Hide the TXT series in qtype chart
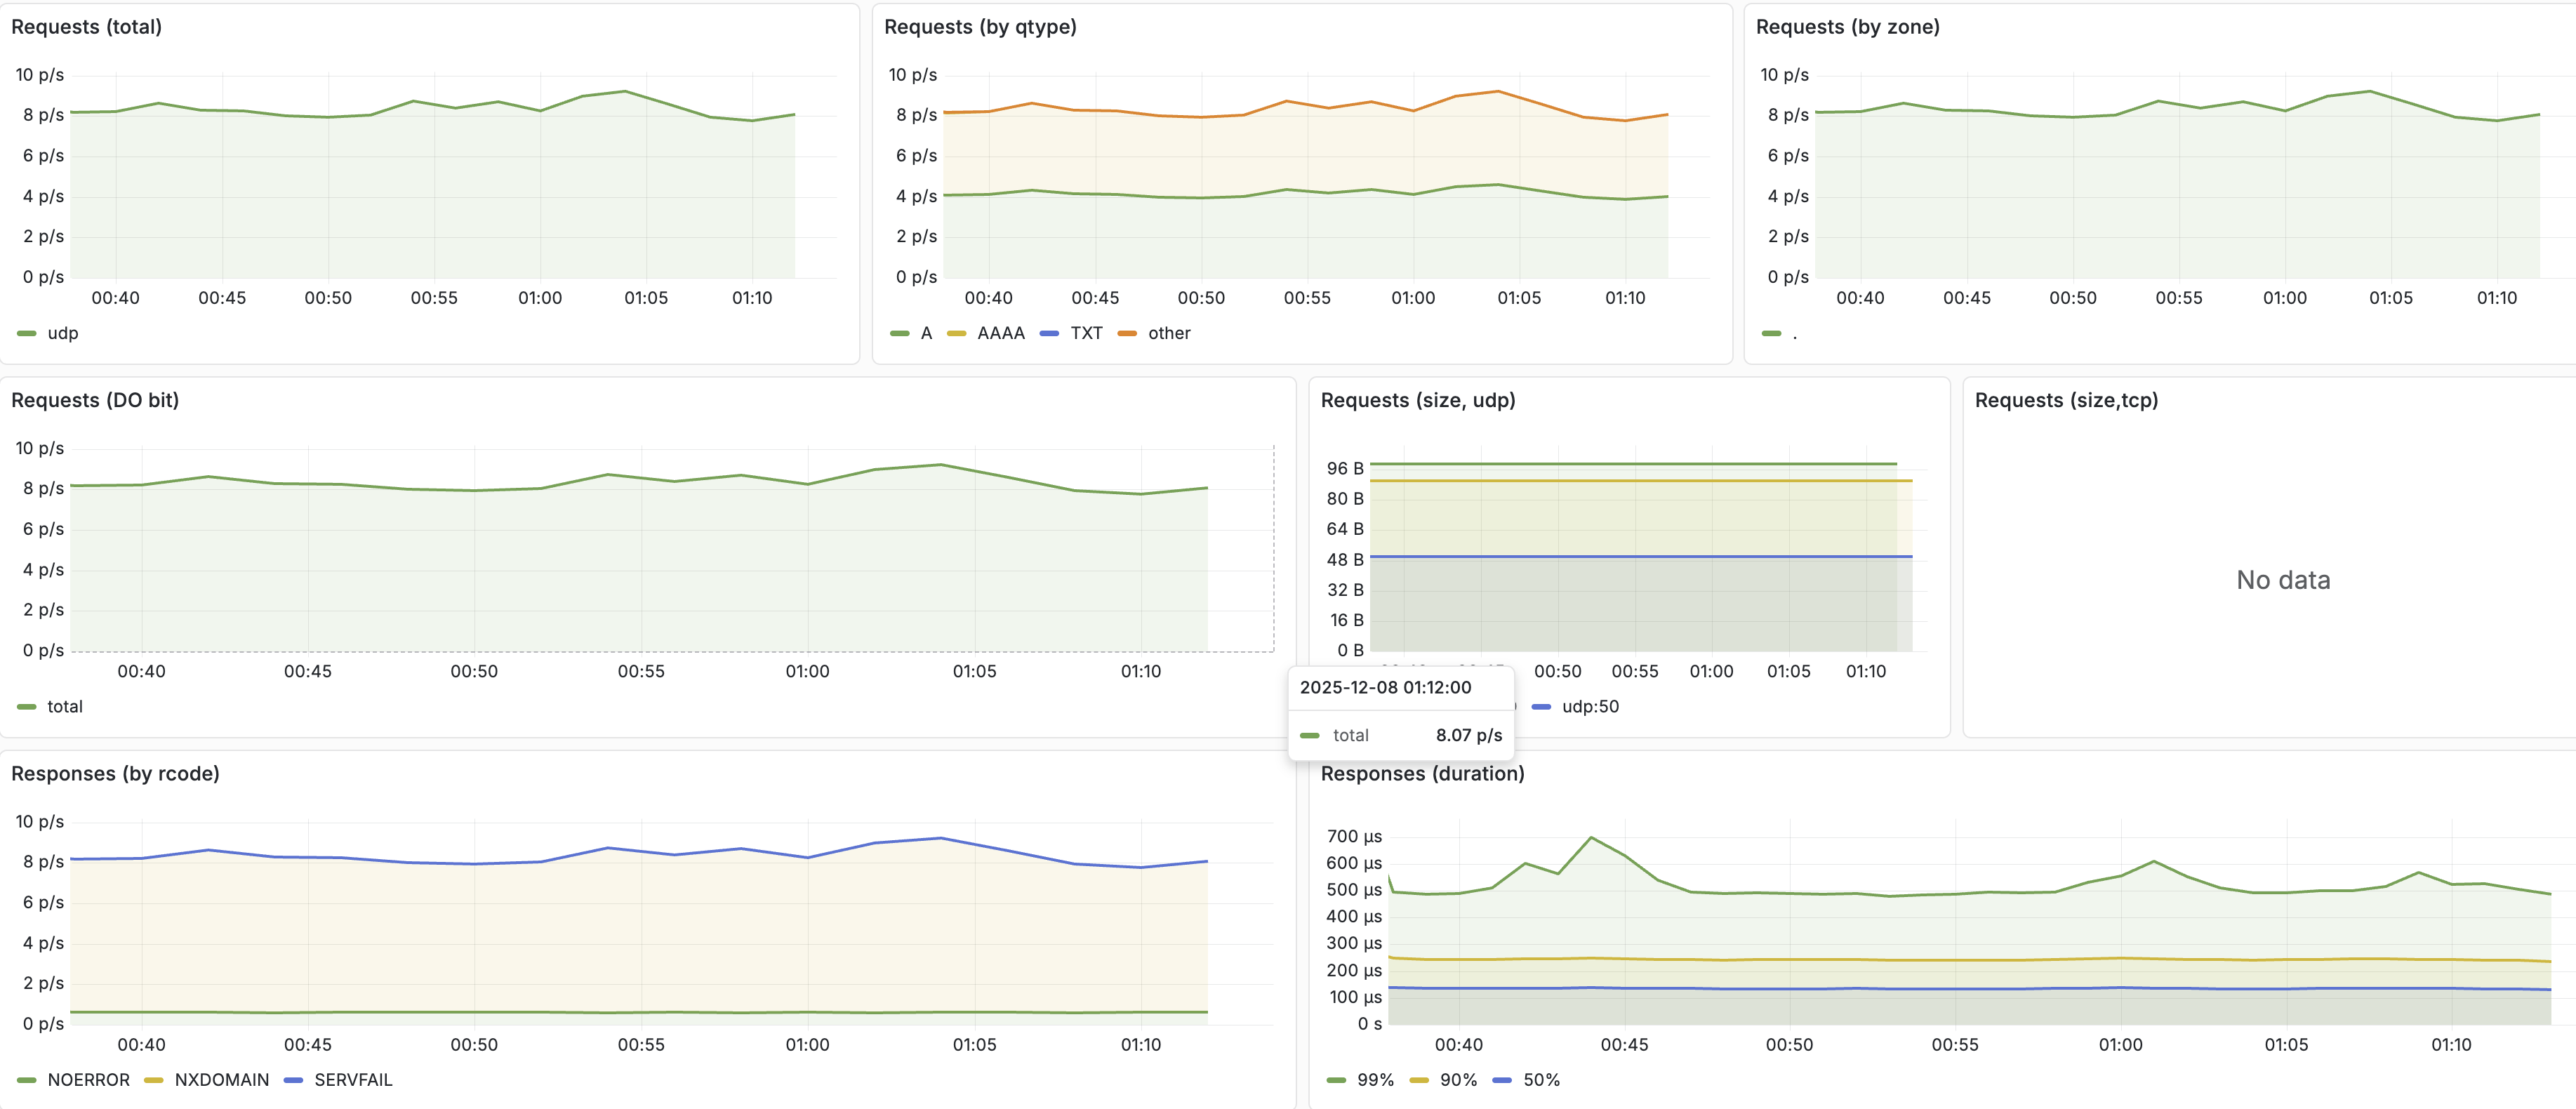Screen dimensions: 2576x1109 1084,333
